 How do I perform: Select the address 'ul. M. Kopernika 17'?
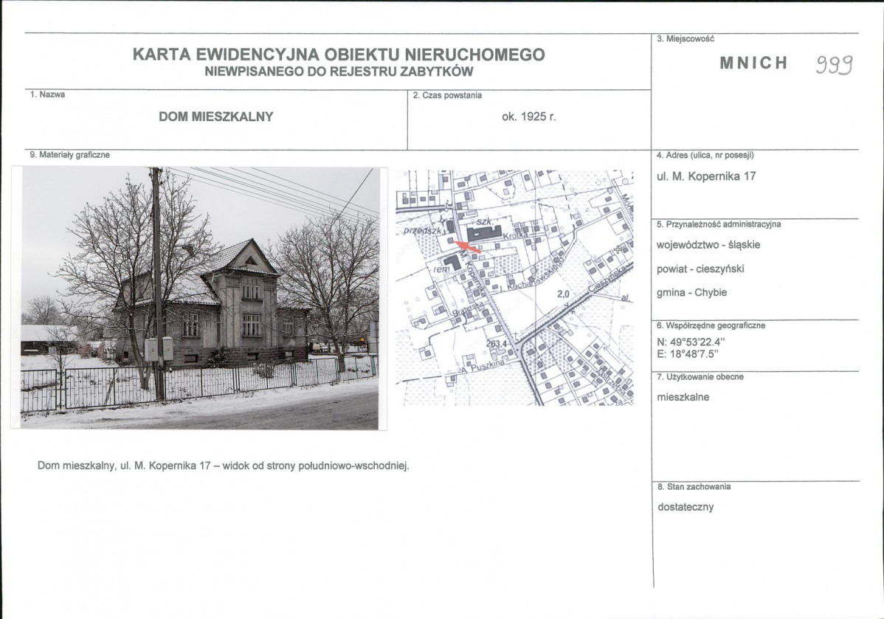click(706, 176)
